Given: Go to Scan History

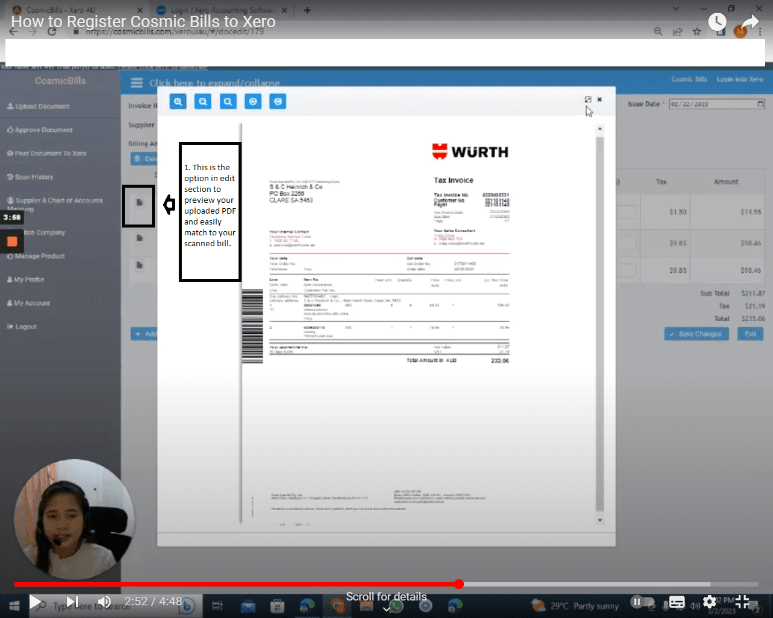Looking at the screenshot, I should coord(30,177).
